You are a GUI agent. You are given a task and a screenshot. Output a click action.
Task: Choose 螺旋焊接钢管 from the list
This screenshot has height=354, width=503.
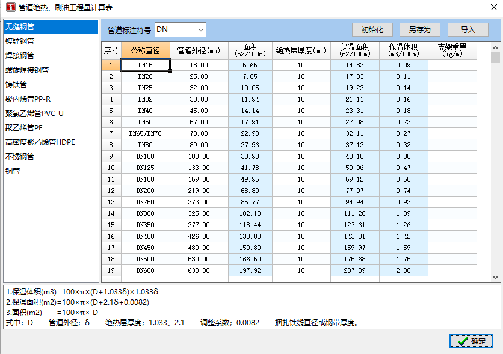coord(27,70)
